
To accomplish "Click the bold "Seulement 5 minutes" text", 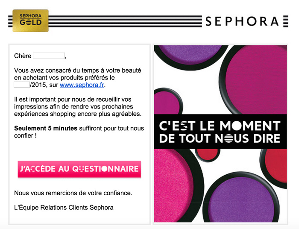I will click(46, 128).
